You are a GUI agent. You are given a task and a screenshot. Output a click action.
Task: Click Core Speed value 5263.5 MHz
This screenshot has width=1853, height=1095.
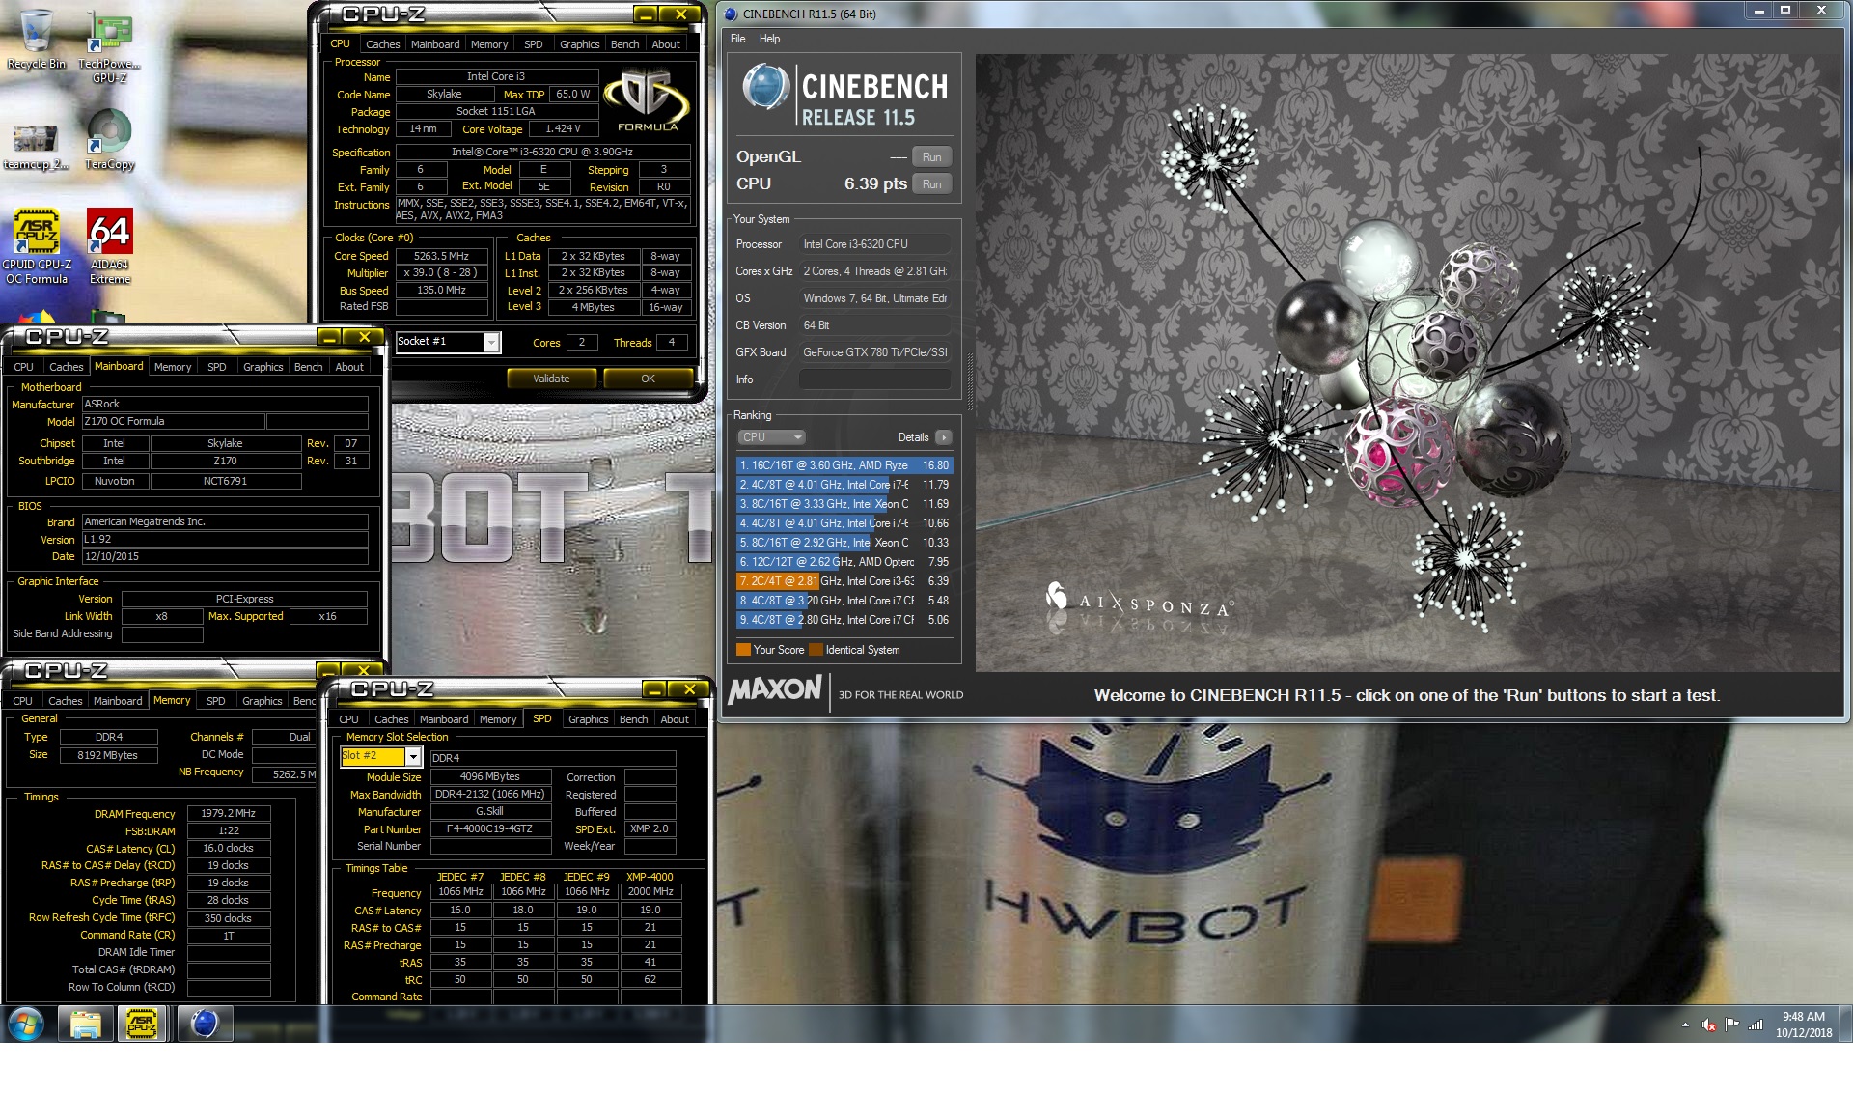[x=441, y=256]
